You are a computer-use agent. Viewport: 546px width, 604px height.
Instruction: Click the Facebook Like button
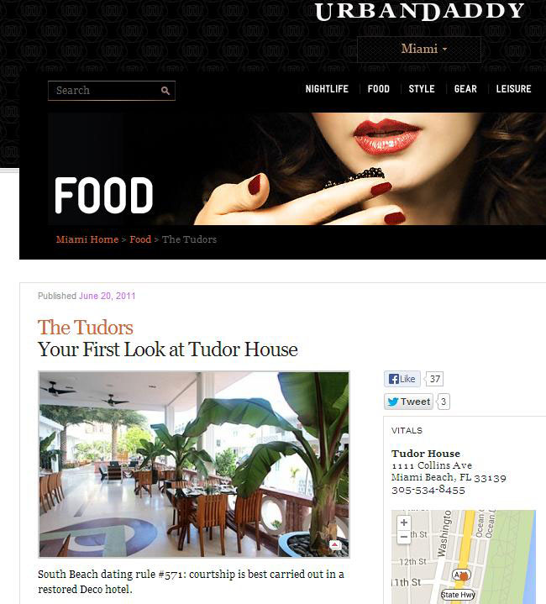tap(402, 379)
